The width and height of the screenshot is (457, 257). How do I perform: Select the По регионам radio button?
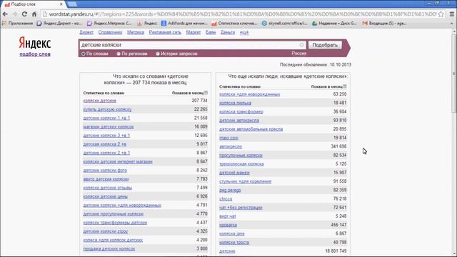click(119, 54)
